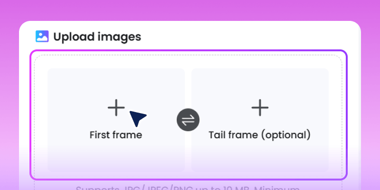This screenshot has height=190, width=380.
Task: Click the blue picture icon beside Upload images
Action: tap(42, 37)
